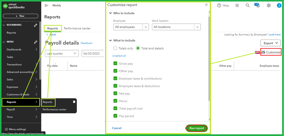284x136 pixels.
Task: Edit MENU section with pencil icon
Action: (x=36, y=42)
